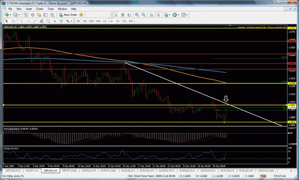Set timeframe to H1

[x=104, y=21]
